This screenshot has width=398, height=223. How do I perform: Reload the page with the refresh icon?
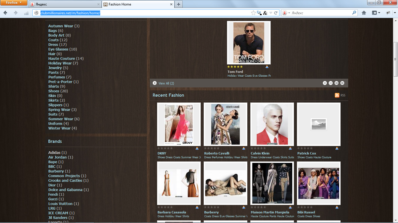(276, 13)
